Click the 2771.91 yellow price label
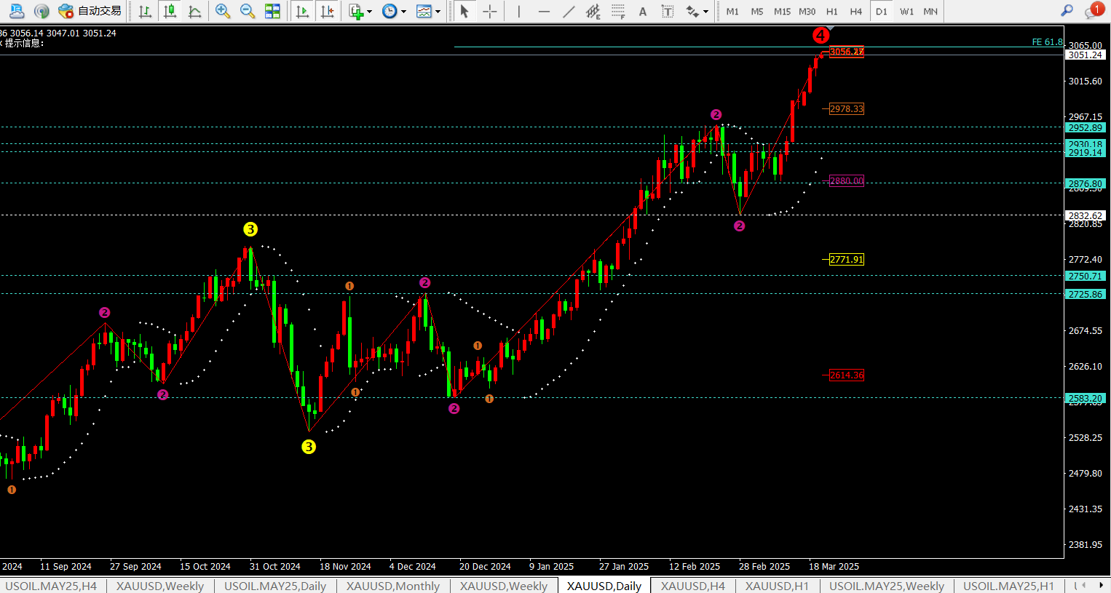1111x593 pixels. pos(846,260)
